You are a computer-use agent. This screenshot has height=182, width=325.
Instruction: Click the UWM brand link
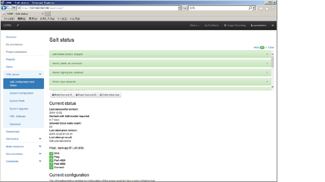pos(7,25)
